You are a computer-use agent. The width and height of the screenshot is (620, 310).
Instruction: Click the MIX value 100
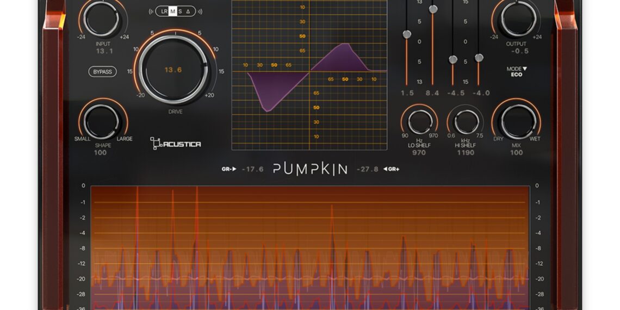pos(517,153)
